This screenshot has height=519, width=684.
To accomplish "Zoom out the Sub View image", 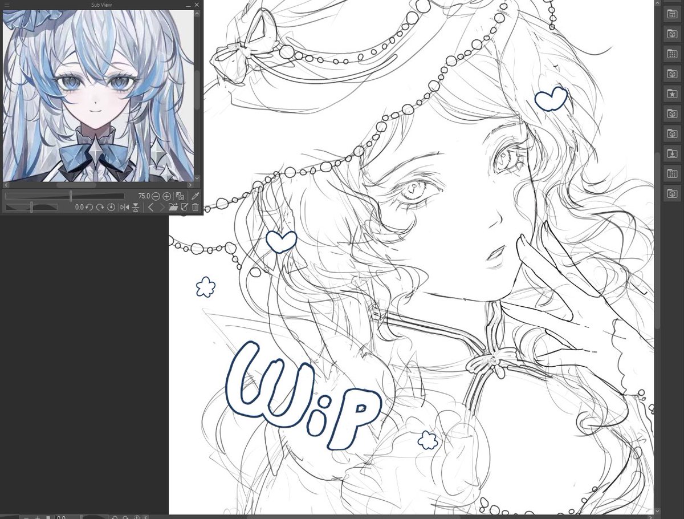I will pos(156,196).
